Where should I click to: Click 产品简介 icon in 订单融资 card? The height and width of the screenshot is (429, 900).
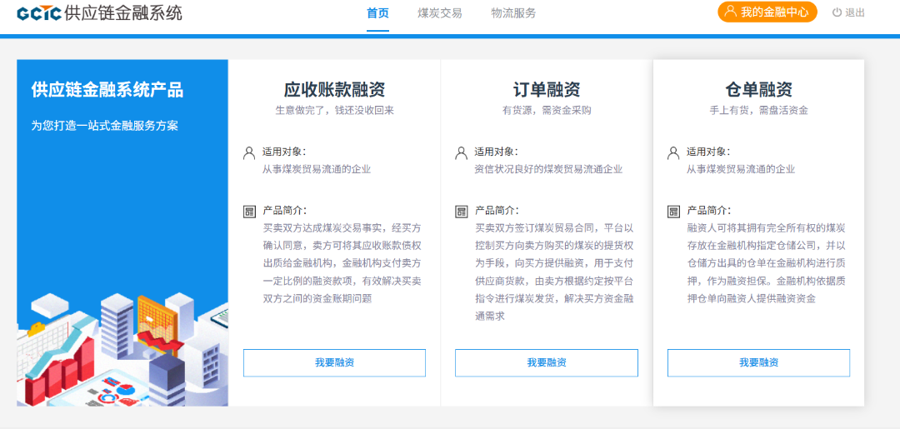(461, 212)
